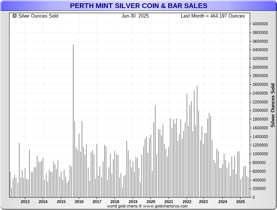Viewport: 277px width, 210px height.
Task: Click the 3800000 y-axis label
Action: (260, 33)
